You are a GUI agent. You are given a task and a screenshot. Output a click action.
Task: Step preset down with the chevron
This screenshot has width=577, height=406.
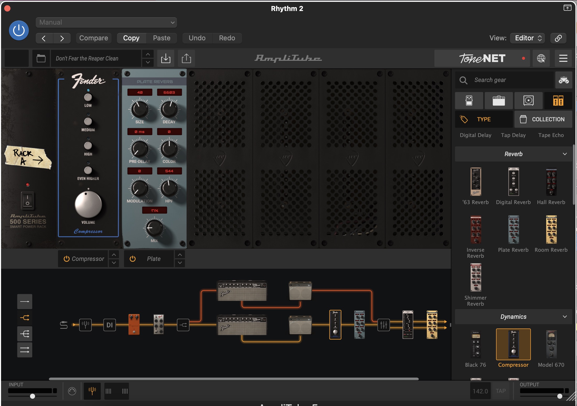148,62
